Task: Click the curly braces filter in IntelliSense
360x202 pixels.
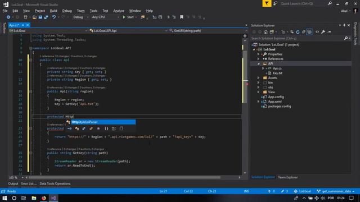Action: pos(106,128)
